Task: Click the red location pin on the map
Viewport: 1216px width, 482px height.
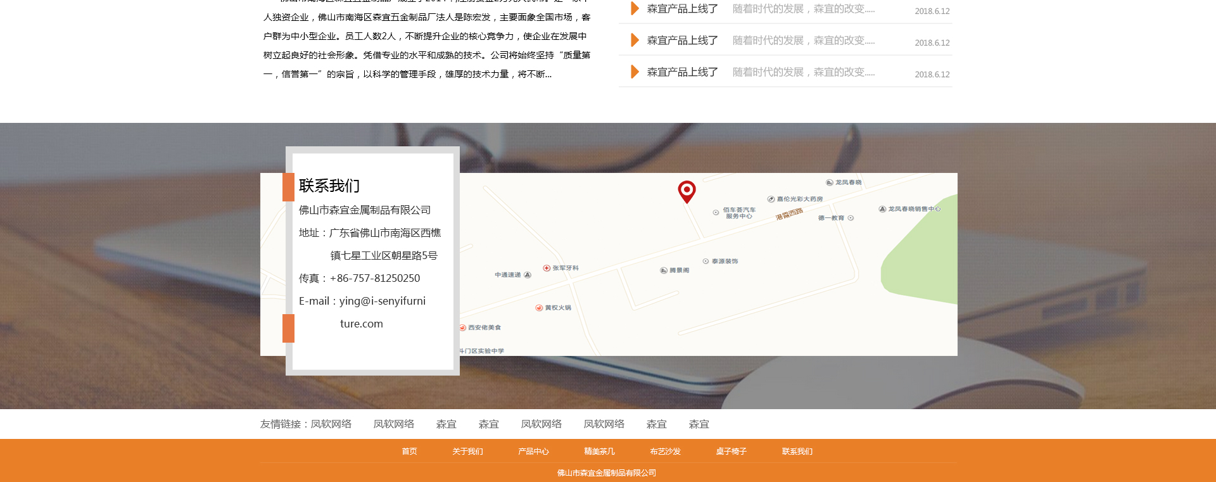Action: pos(687,191)
